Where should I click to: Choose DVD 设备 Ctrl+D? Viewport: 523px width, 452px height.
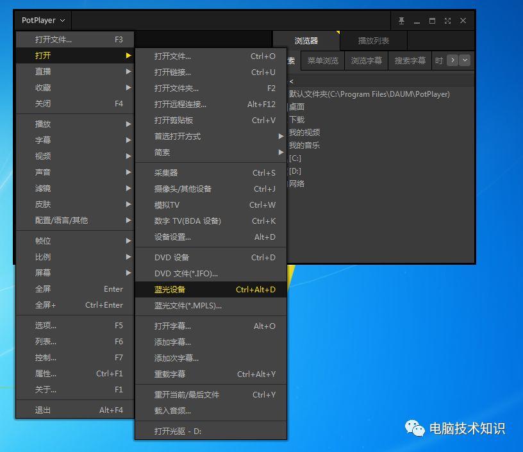pos(211,258)
